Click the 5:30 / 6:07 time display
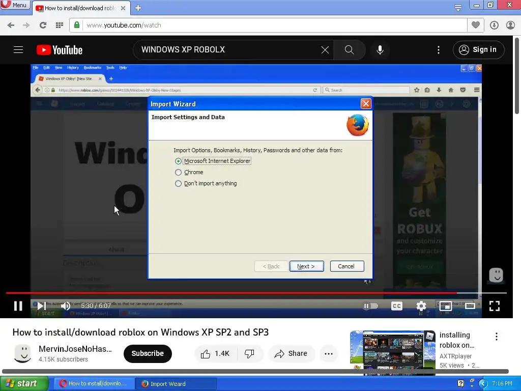521x391 pixels. [x=96, y=306]
